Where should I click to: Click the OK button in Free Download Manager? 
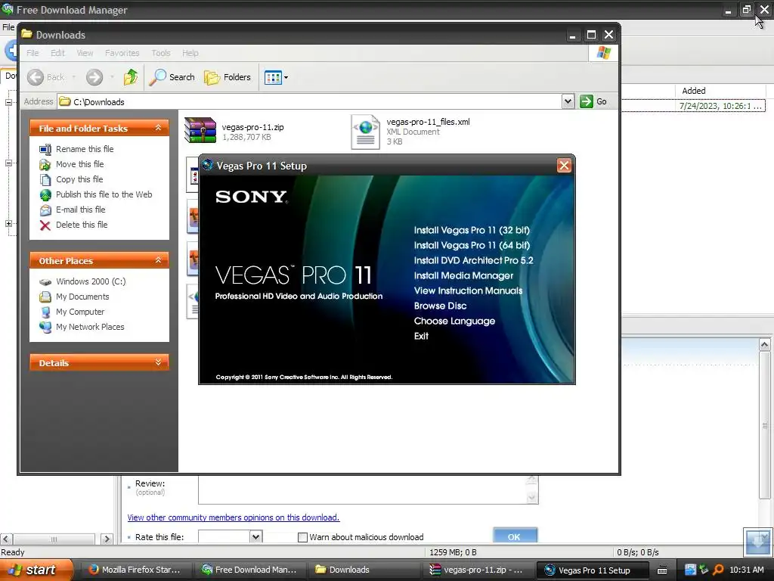click(515, 536)
